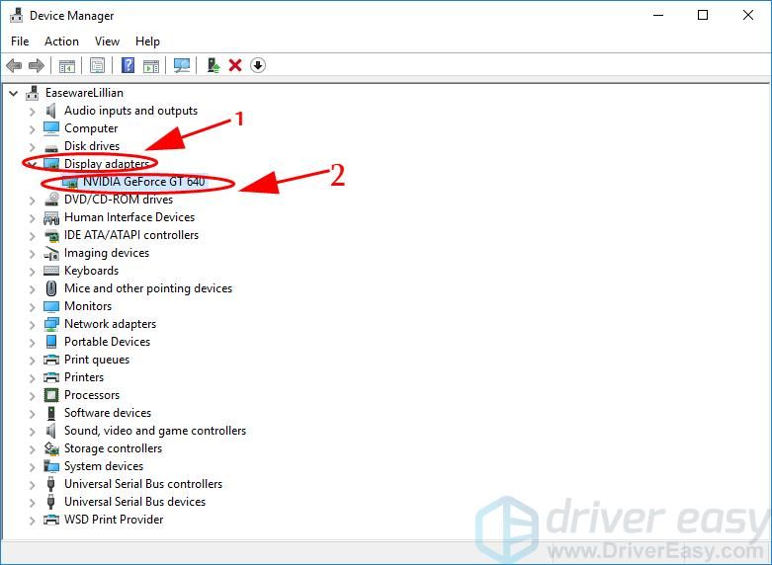Open the File menu
This screenshot has width=772, height=565.
click(20, 41)
